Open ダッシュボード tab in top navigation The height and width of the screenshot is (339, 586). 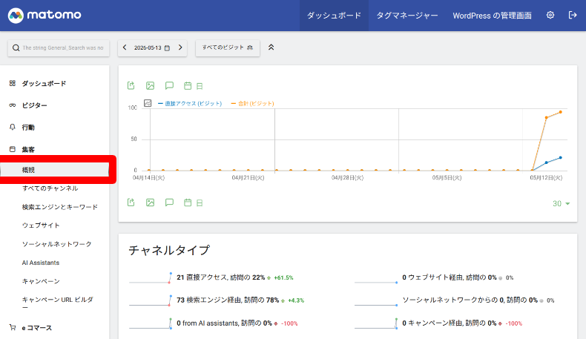[x=334, y=16]
